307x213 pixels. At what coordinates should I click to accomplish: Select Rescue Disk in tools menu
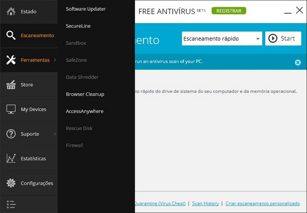(79, 128)
